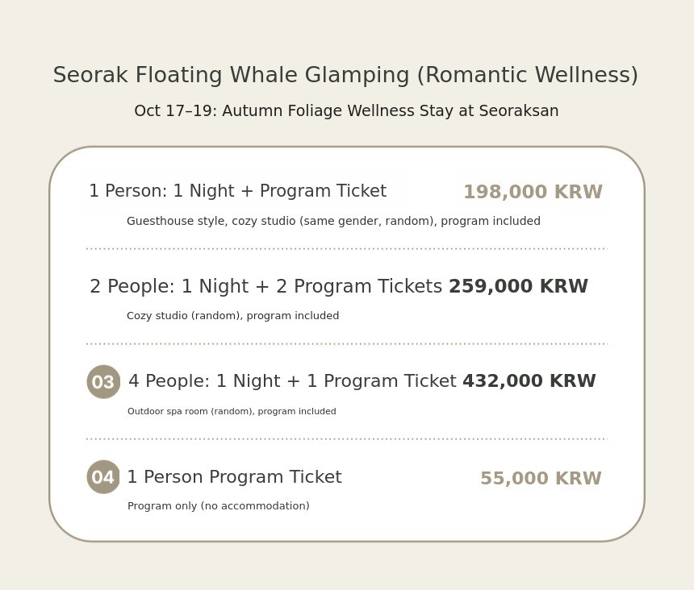
Task: Click the dotted divider under the Outdoor spa description
Action: pyautogui.click(x=347, y=438)
